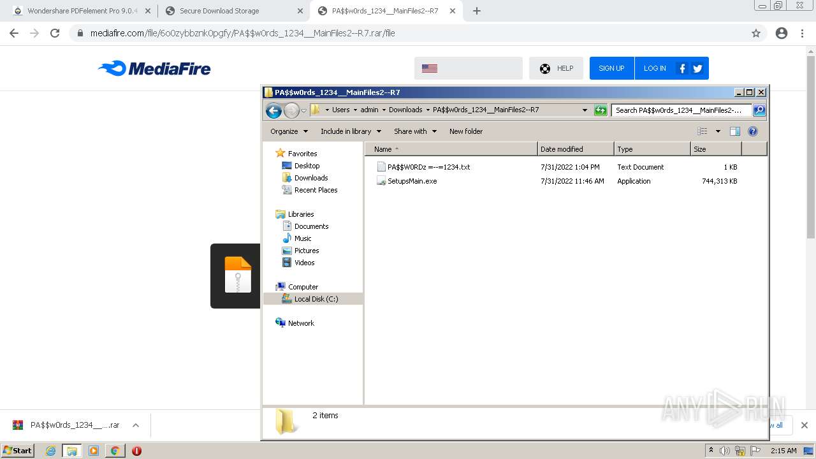Open Downloads in navigation pane
This screenshot has height=459, width=816.
click(305, 178)
